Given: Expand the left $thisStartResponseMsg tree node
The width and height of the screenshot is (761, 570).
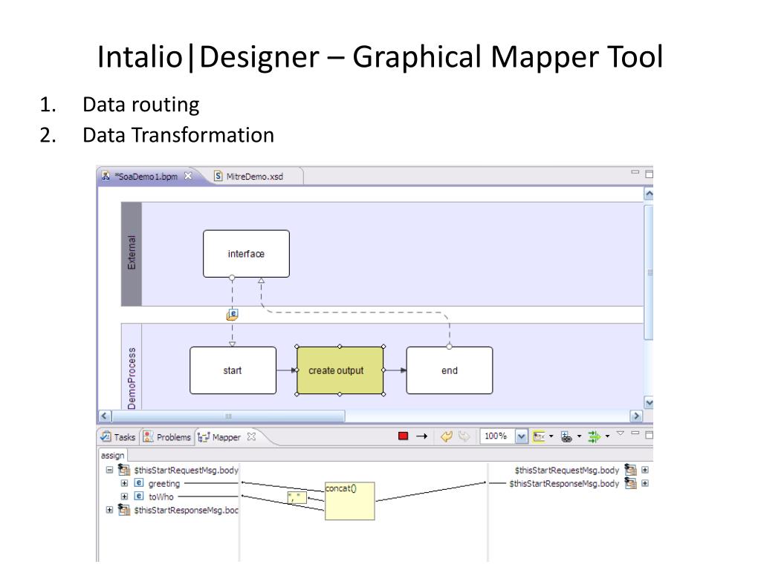Looking at the screenshot, I should (110, 509).
